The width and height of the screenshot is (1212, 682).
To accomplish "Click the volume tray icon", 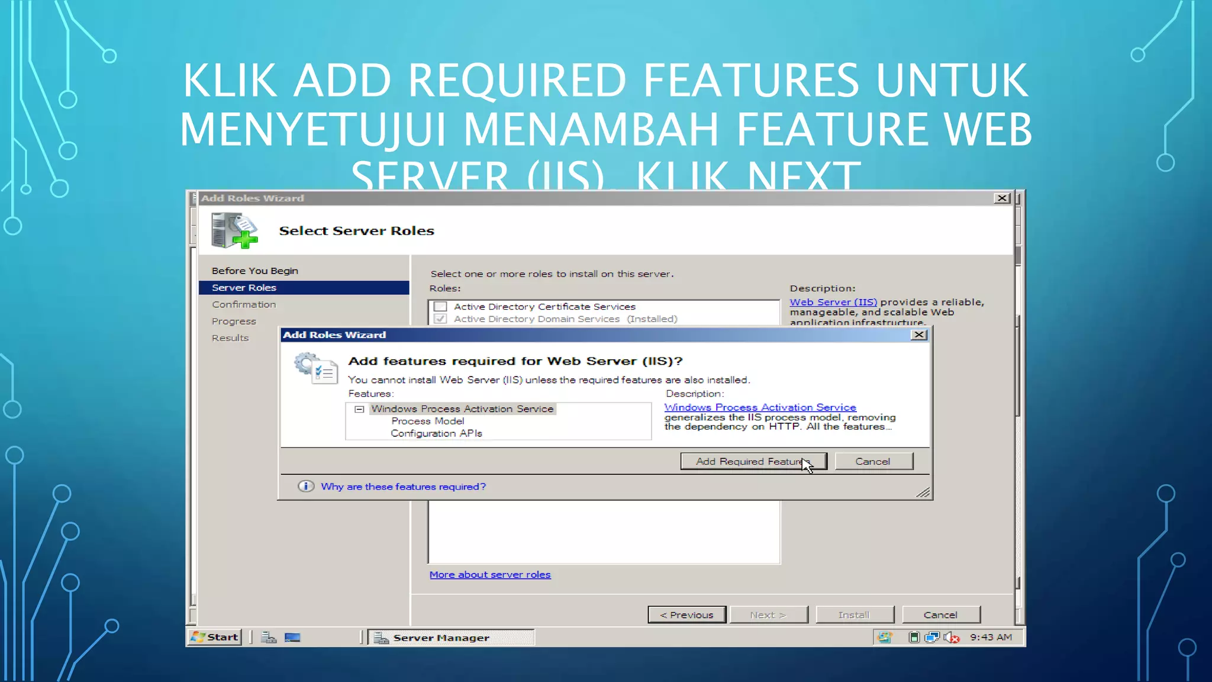I will coord(951,638).
